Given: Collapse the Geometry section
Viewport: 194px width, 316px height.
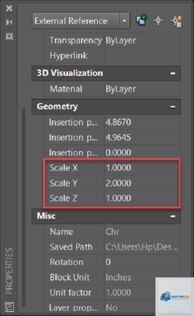Looking at the screenshot, I should click(173, 107).
